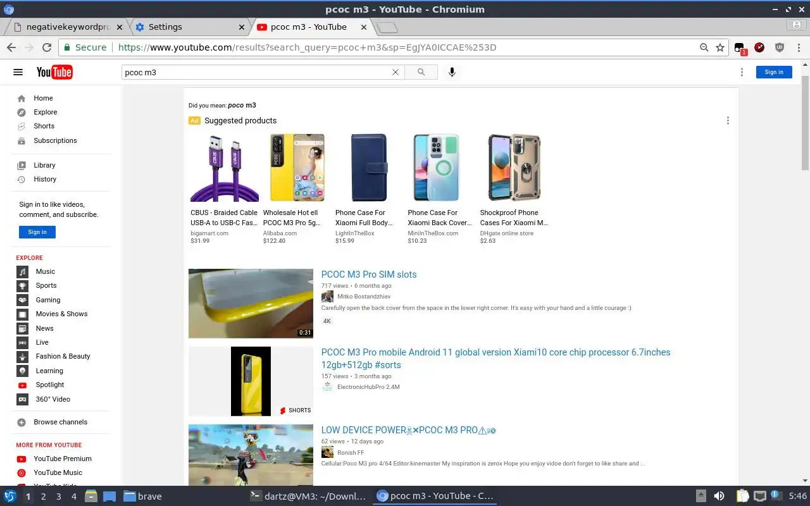Screen dimensions: 810x506
Task: Open YouTube settings three-dot menu
Action: pos(742,72)
